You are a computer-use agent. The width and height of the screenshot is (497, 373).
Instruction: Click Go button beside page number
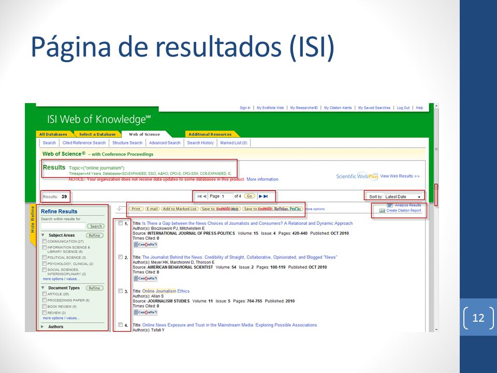[250, 196]
